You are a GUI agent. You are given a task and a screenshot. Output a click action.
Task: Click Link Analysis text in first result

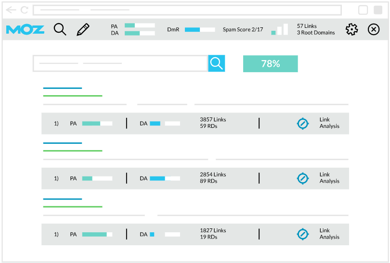pyautogui.click(x=329, y=123)
